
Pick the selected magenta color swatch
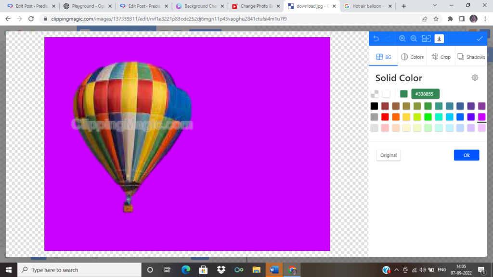coord(481,117)
